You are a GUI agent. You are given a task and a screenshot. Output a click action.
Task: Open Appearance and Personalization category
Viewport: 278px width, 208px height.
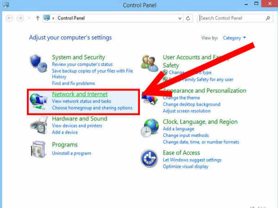coord(204,91)
